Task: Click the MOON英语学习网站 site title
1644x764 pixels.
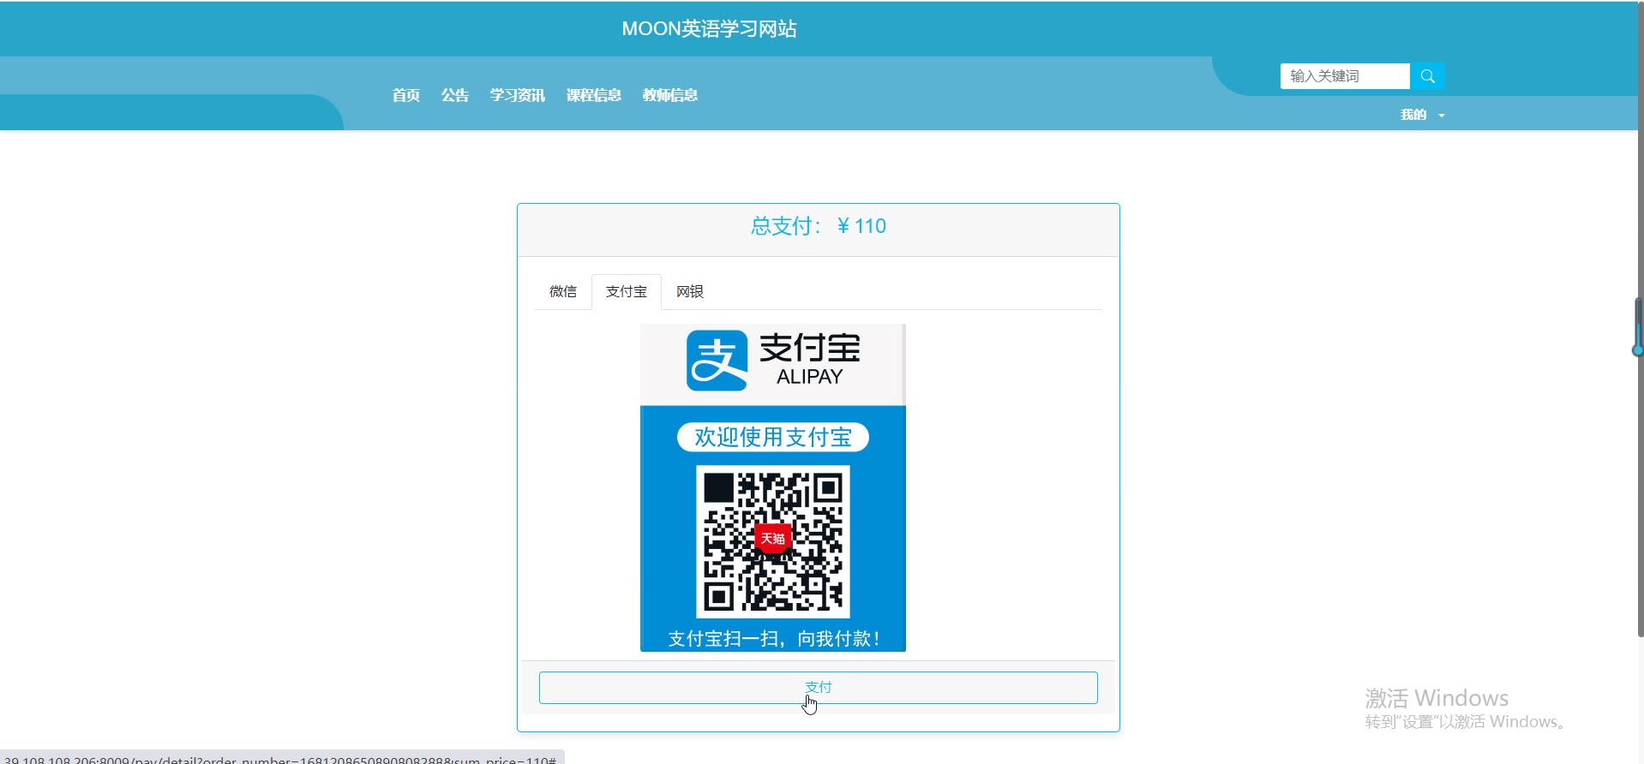Action: (x=710, y=29)
